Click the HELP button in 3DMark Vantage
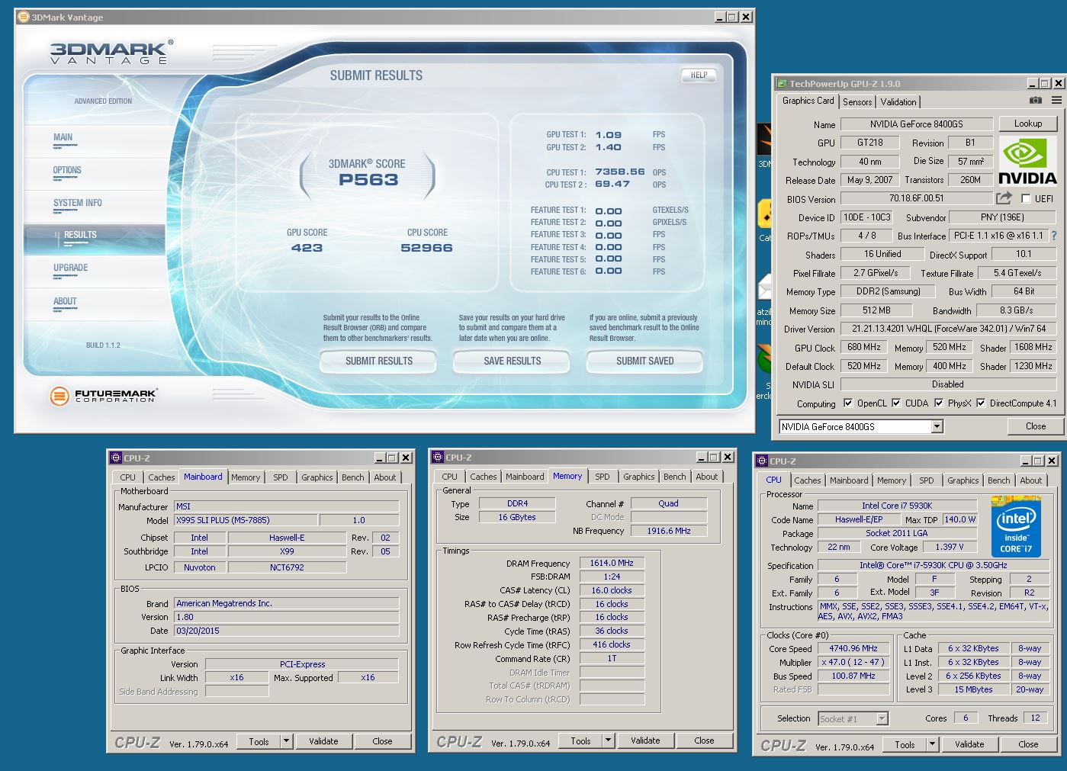Screen dimensions: 1067x771 coord(699,75)
